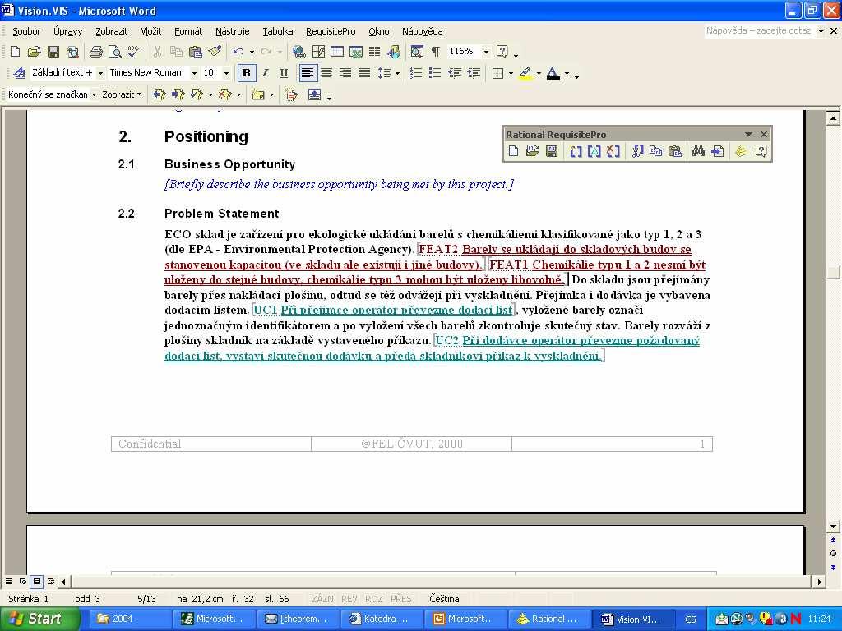Click the bullet list icon

[435, 73]
